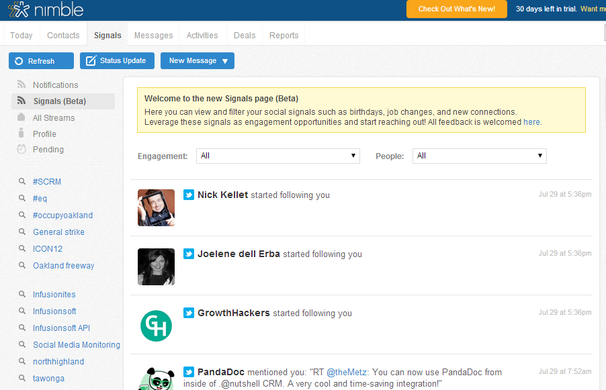Image resolution: width=606 pixels, height=390 pixels.
Task: Click the RSS icon beside Notifications
Action: [21, 84]
